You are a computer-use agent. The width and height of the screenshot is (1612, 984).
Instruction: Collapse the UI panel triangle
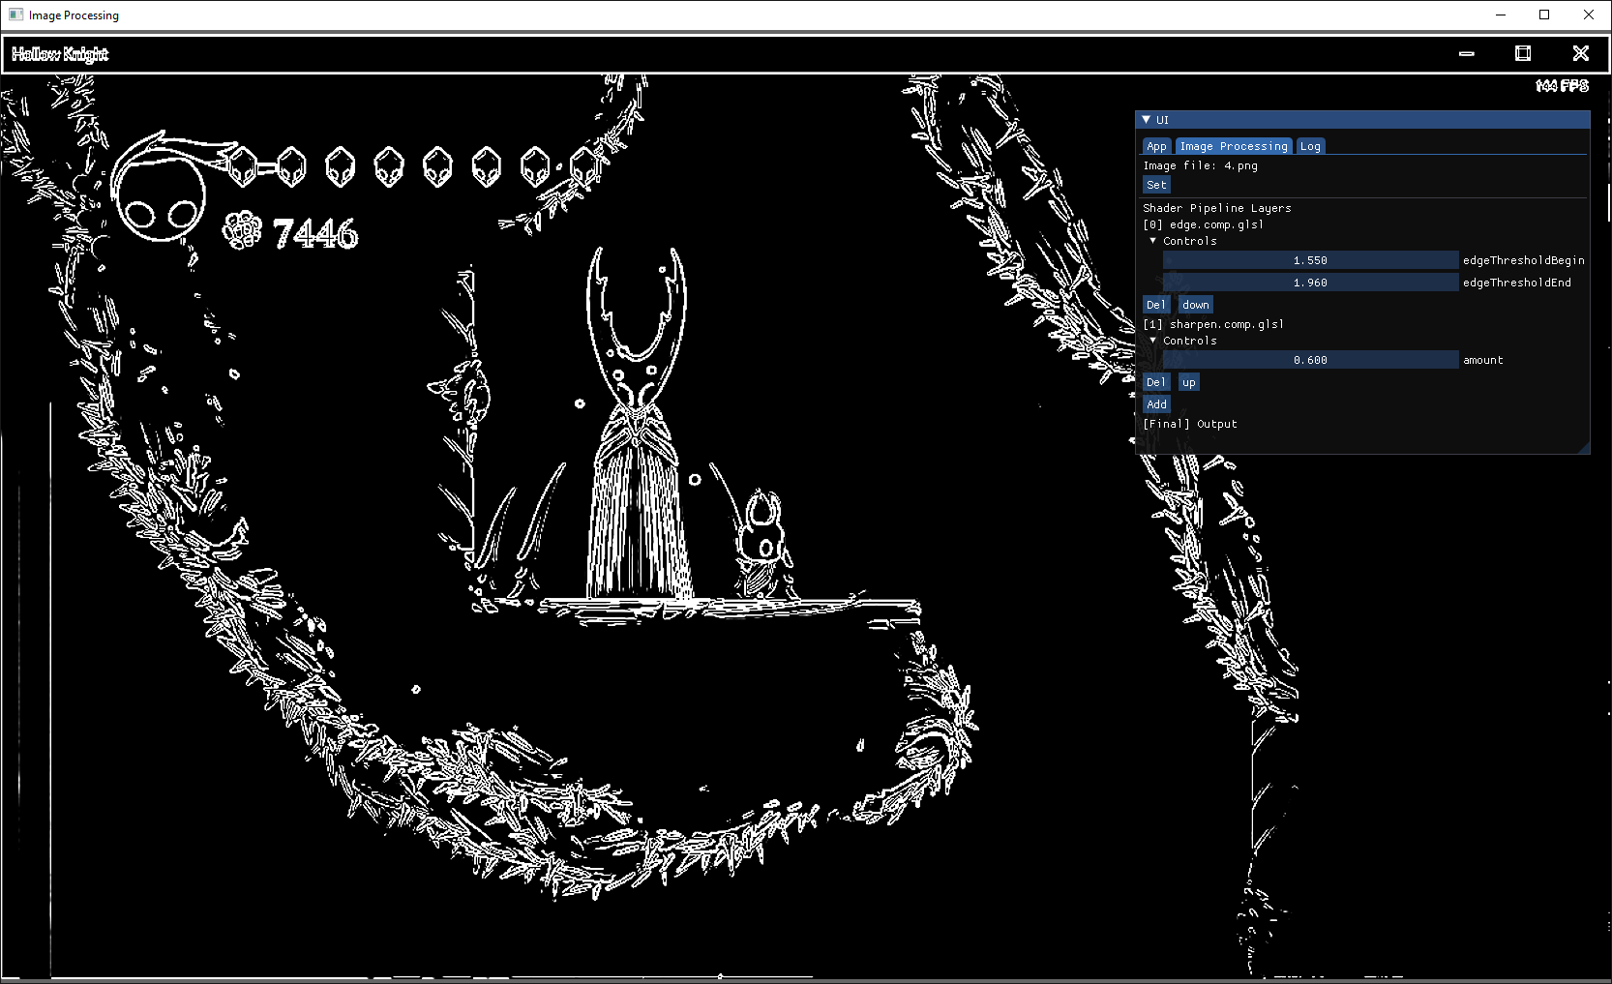1147,120
